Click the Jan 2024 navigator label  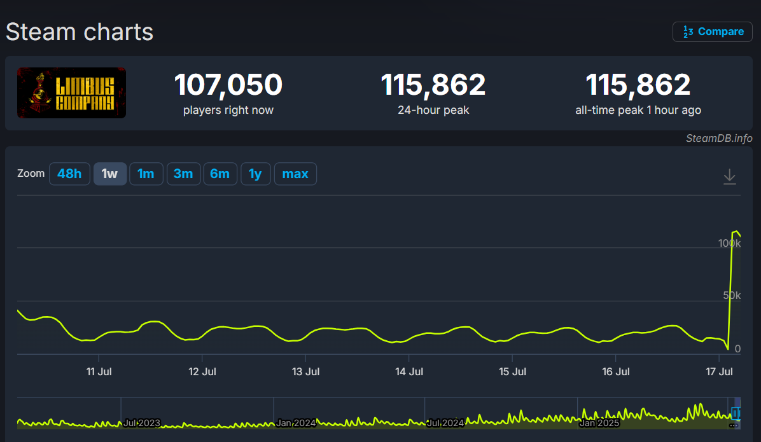(296, 423)
